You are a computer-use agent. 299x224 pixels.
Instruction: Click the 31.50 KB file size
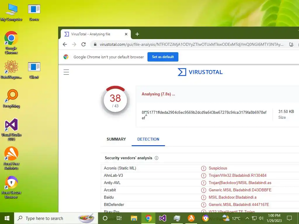pyautogui.click(x=286, y=111)
